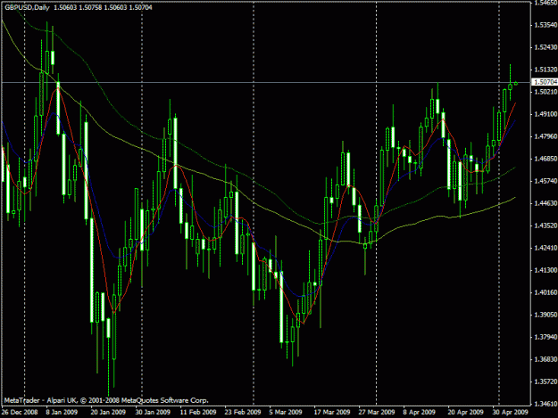Click the 1.44630 price axis label
The height and width of the screenshot is (418, 558).
(x=546, y=203)
